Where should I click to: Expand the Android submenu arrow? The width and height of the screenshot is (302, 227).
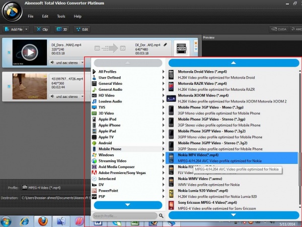pos(163,143)
